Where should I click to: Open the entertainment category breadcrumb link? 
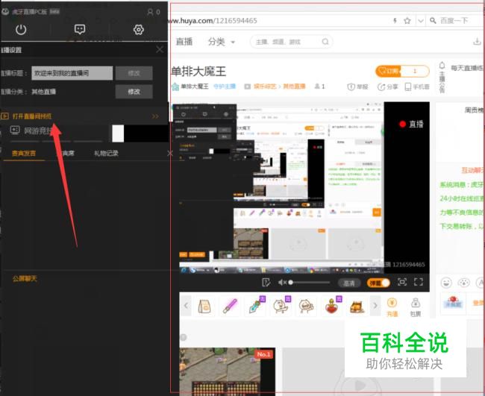265,87
